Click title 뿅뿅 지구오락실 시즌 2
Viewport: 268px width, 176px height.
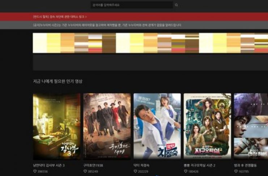[x=199, y=165]
